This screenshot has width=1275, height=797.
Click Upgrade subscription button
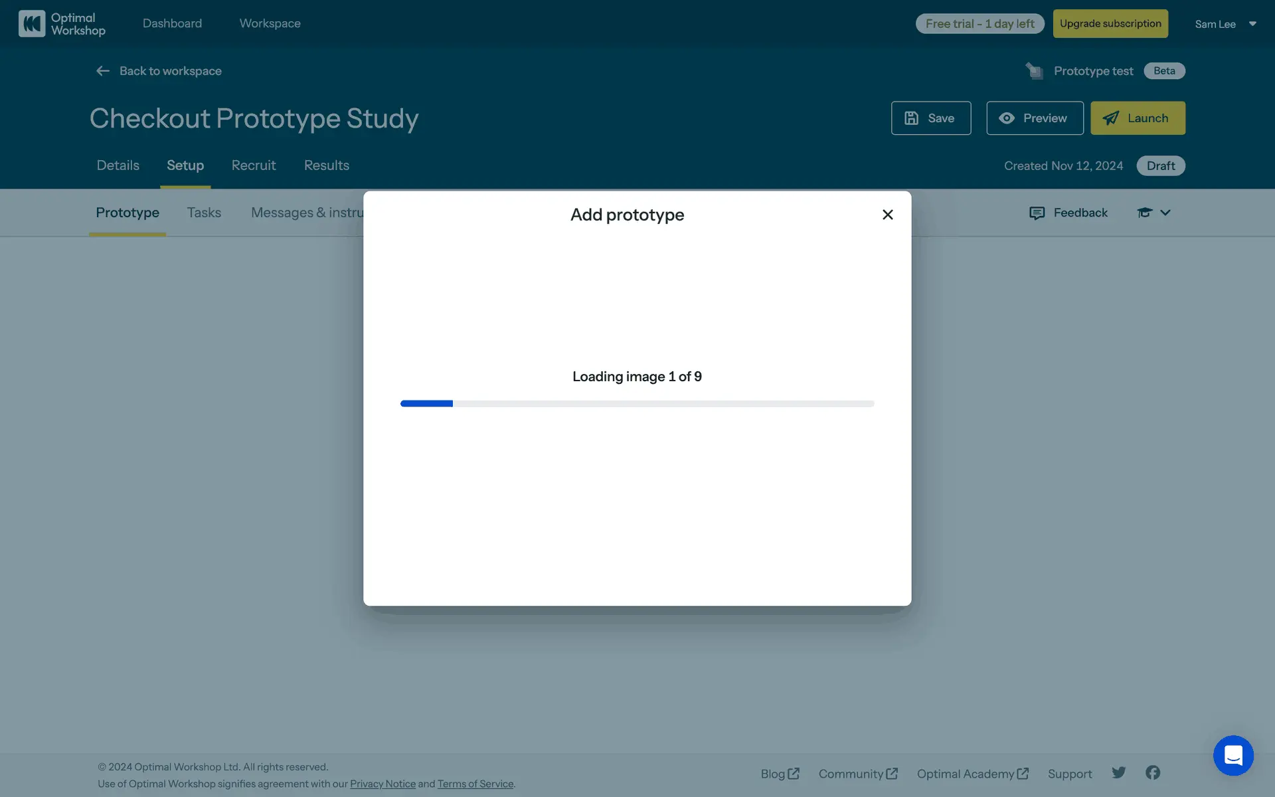tap(1110, 24)
